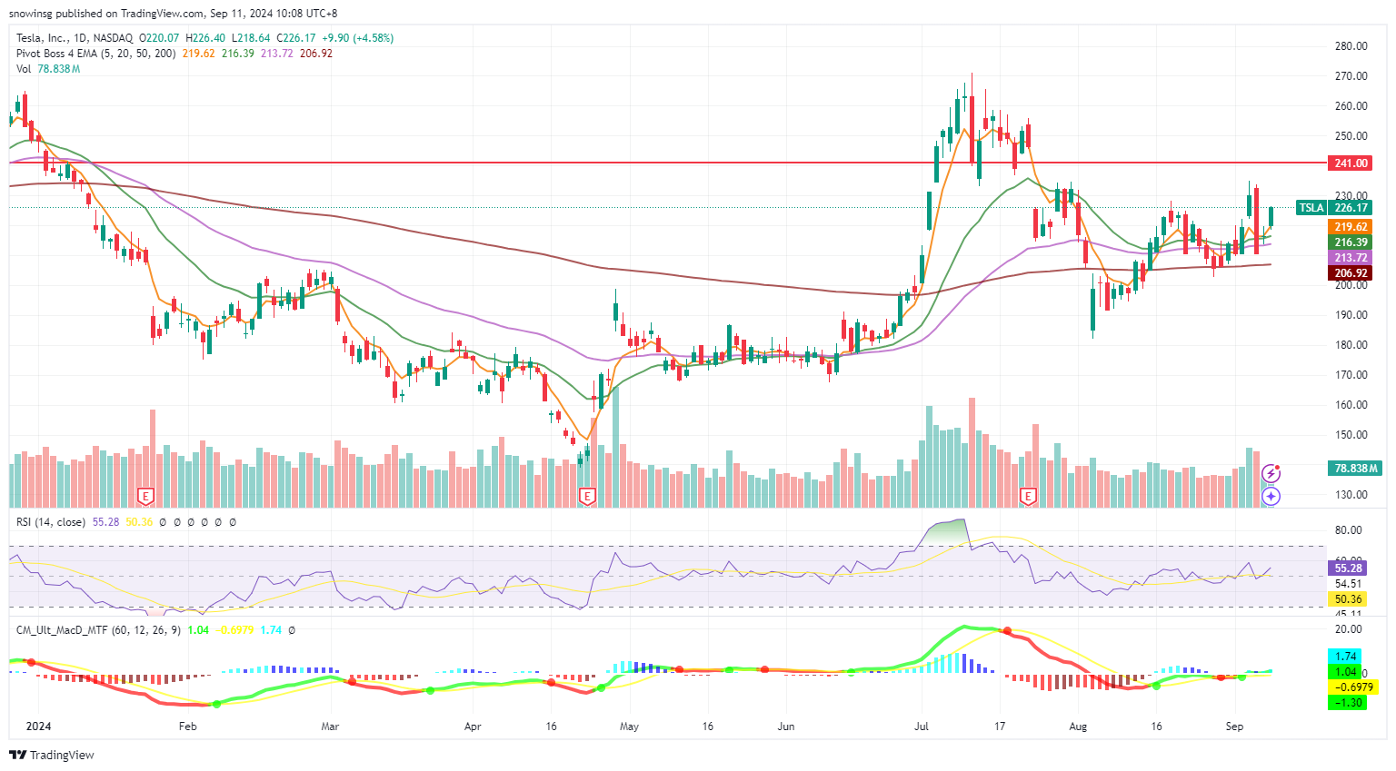Click the "Tesla, Inc., 1D, NASDAQ" symbol legend
The height and width of the screenshot is (771, 1396).
[75, 38]
